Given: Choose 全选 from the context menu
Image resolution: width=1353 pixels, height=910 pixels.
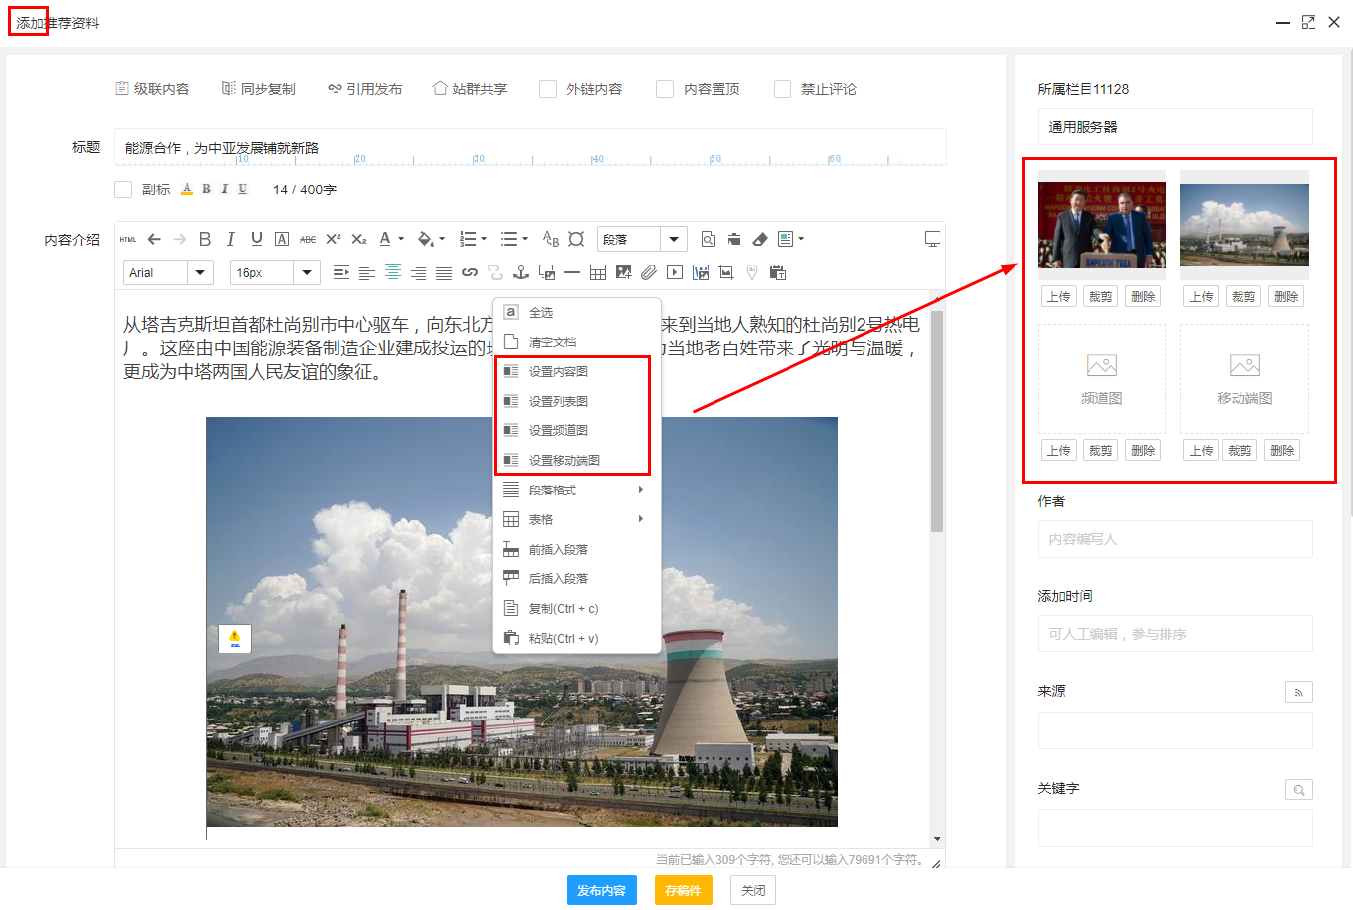Looking at the screenshot, I should point(576,312).
